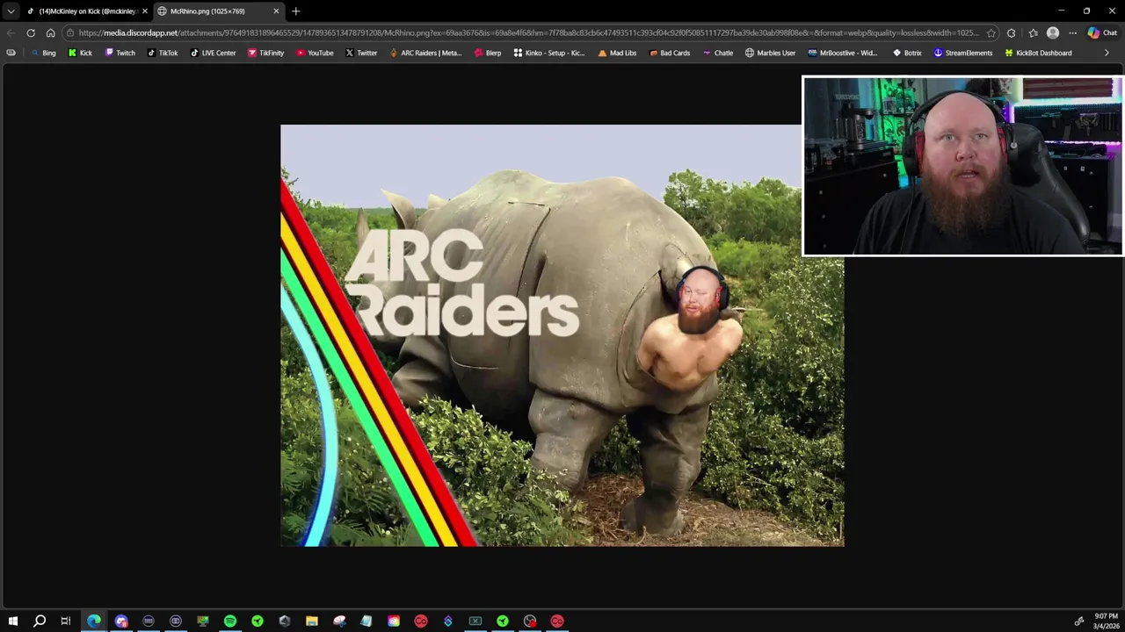This screenshot has width=1125, height=632.
Task: Go to the browser home page
Action: (x=50, y=33)
